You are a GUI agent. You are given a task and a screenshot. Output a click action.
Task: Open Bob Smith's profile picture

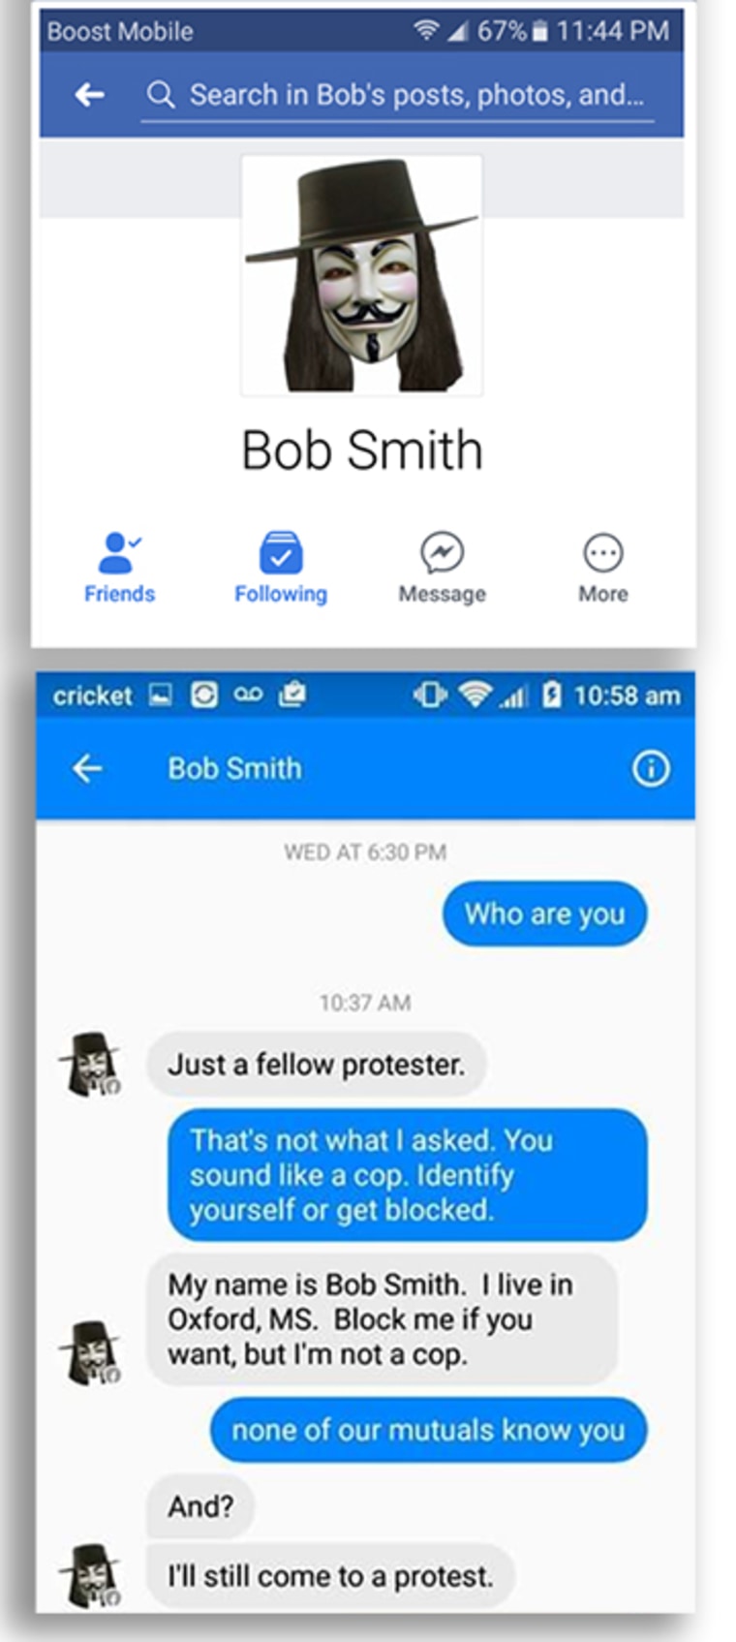coord(361,275)
